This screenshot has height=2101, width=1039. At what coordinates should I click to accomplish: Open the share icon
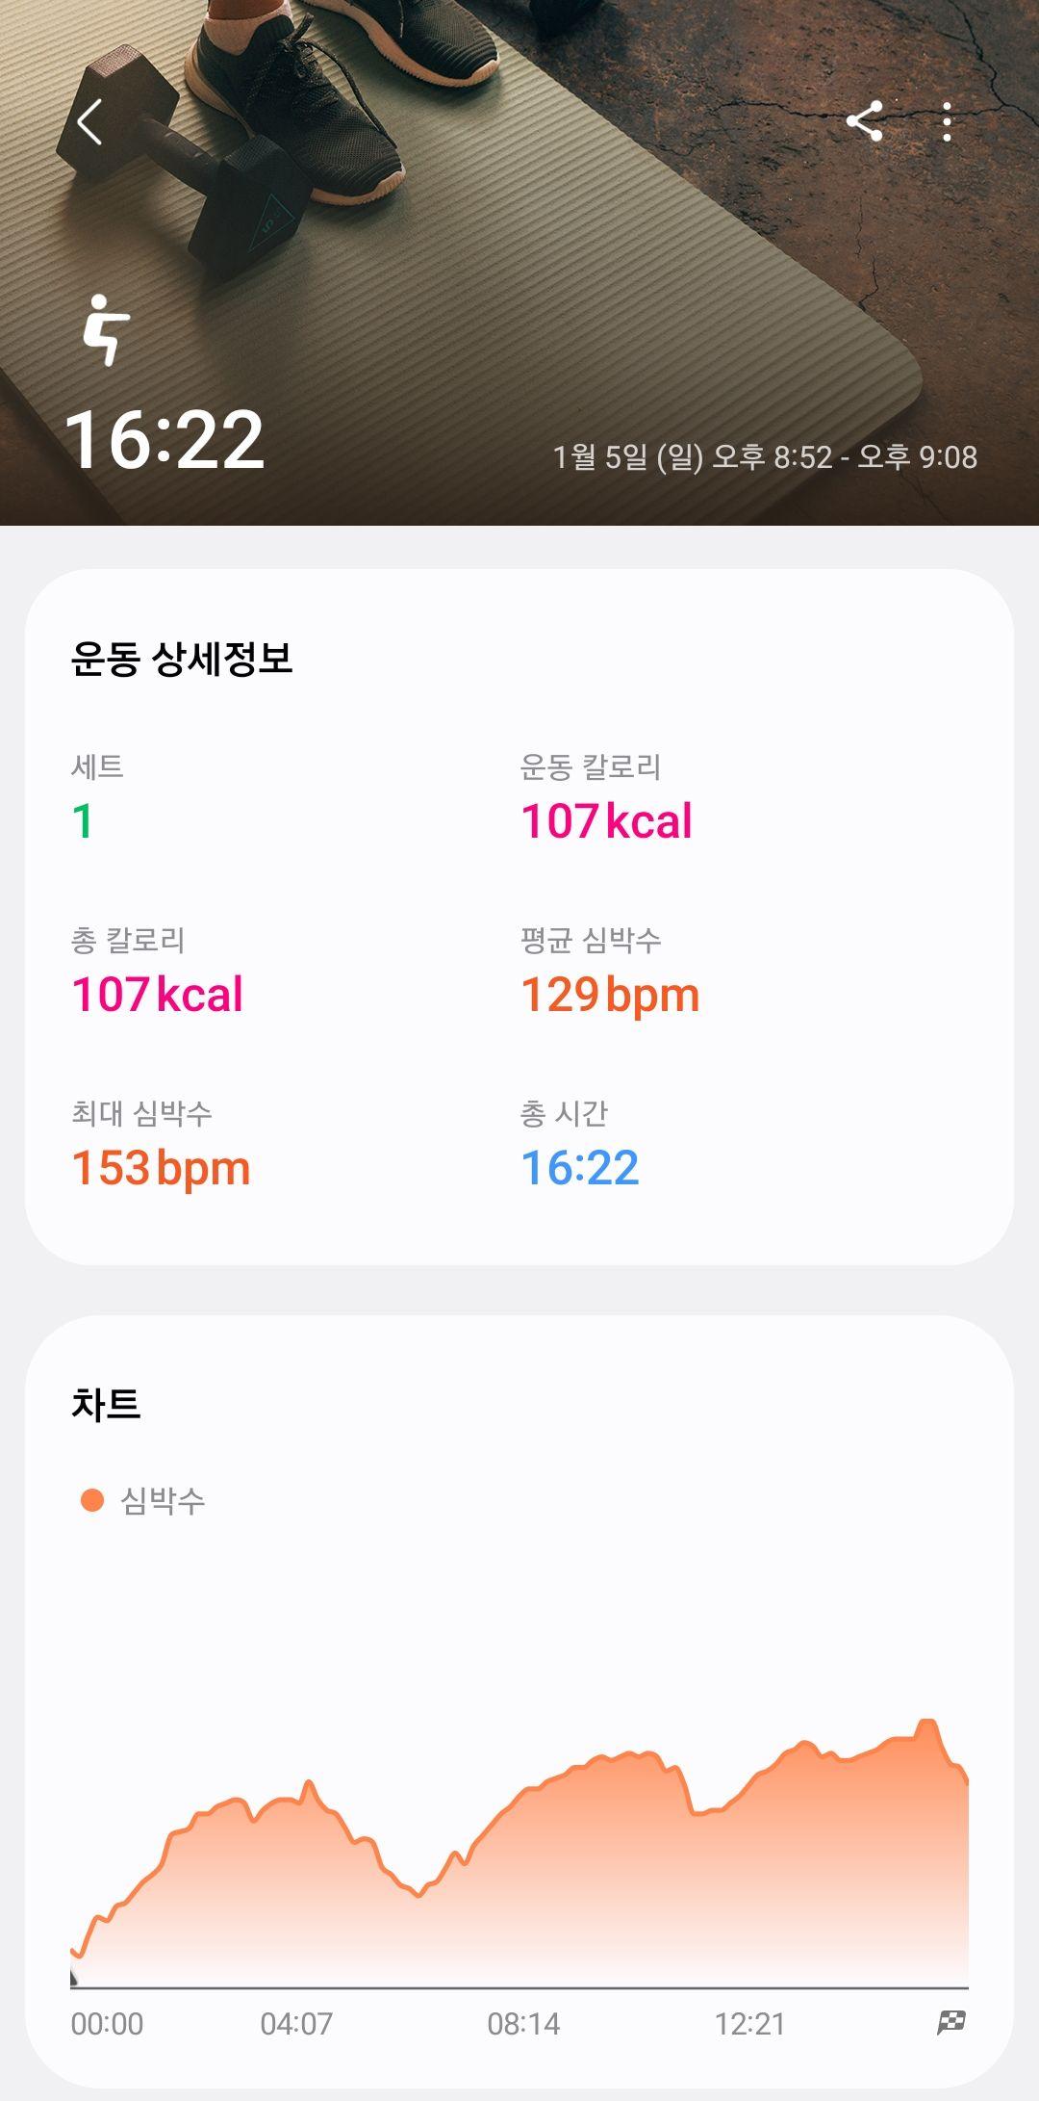(x=865, y=121)
